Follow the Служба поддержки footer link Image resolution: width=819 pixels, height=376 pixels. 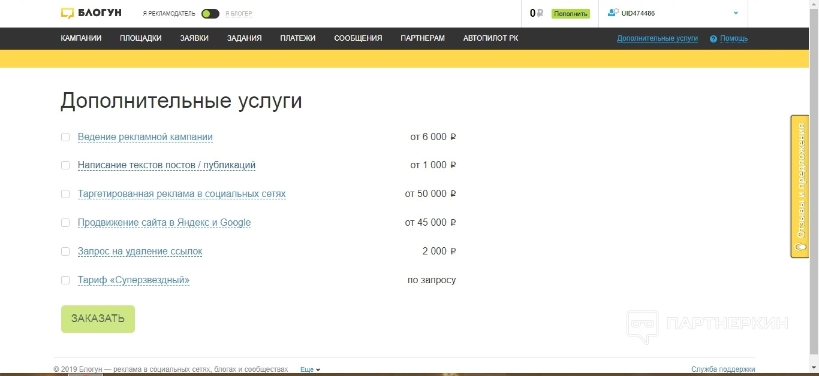coord(722,369)
